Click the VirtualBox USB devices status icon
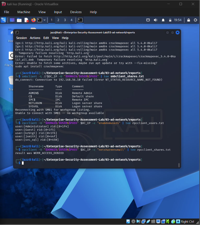200x225 pixels. click(x=148, y=222)
